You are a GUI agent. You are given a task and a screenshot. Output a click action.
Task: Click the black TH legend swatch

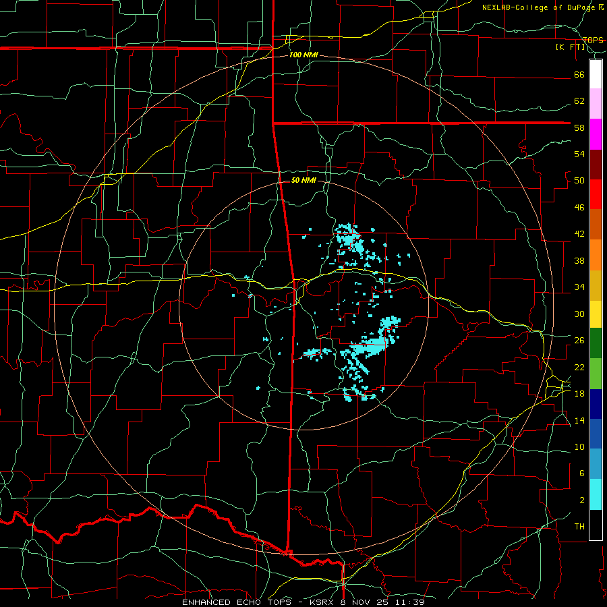tap(596, 525)
